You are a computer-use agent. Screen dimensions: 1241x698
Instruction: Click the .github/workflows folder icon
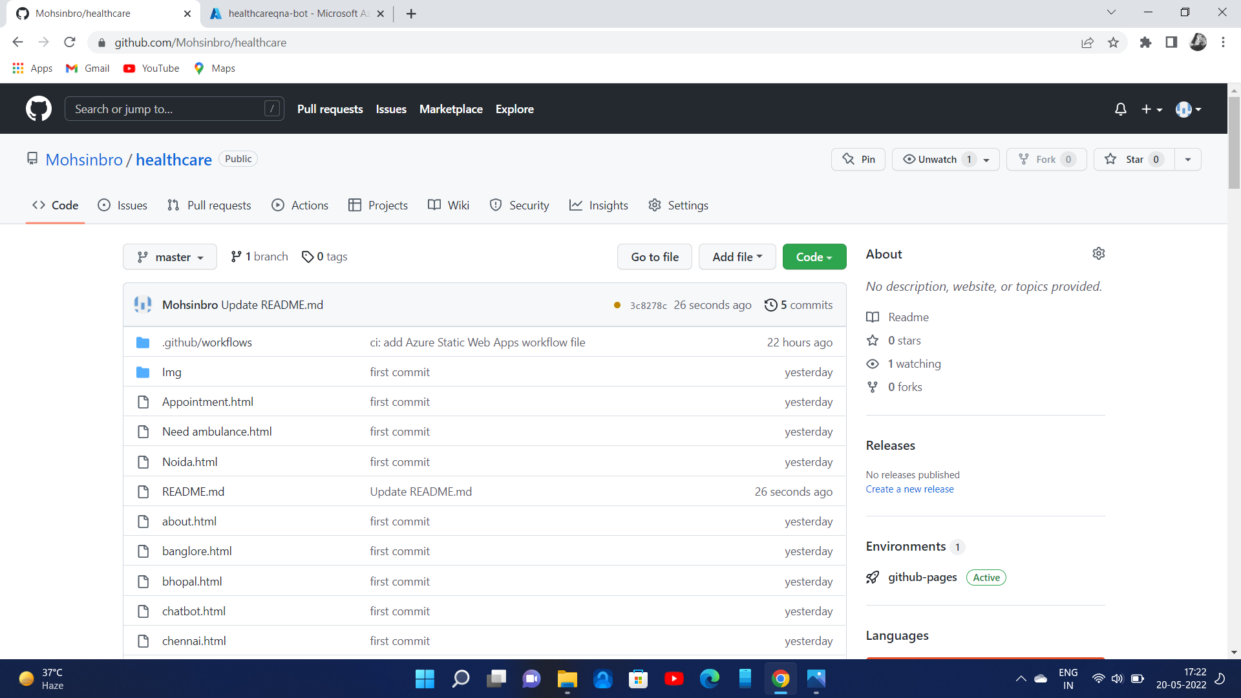pyautogui.click(x=143, y=343)
